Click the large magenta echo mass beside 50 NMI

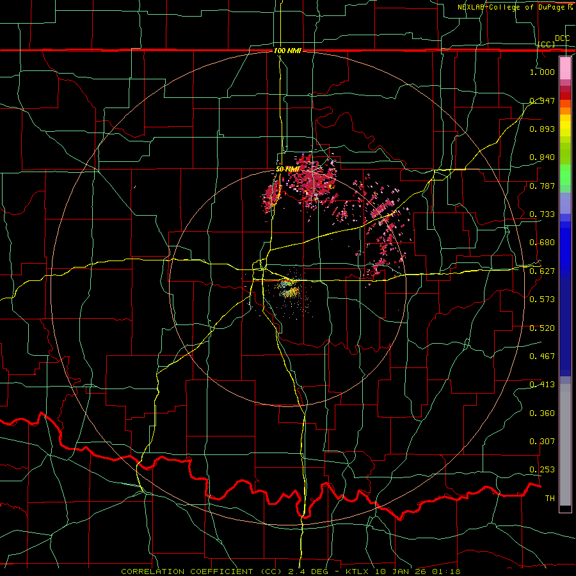310,180
